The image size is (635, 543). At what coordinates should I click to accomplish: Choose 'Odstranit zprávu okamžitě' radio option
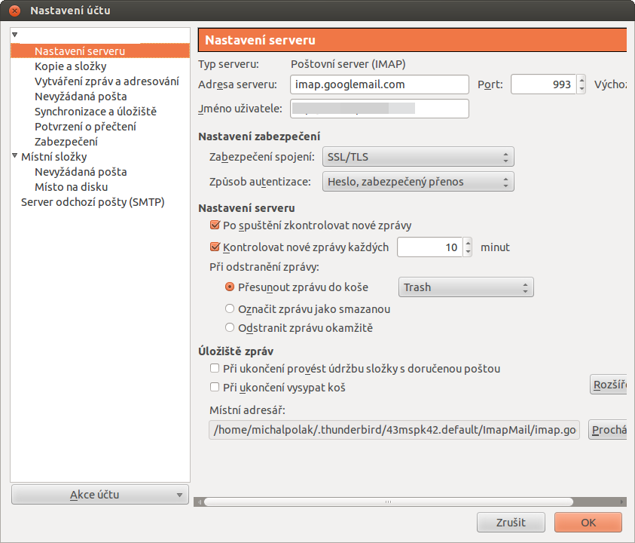tap(230, 328)
